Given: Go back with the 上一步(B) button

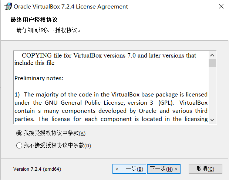Looking at the screenshot, I should point(129,169).
